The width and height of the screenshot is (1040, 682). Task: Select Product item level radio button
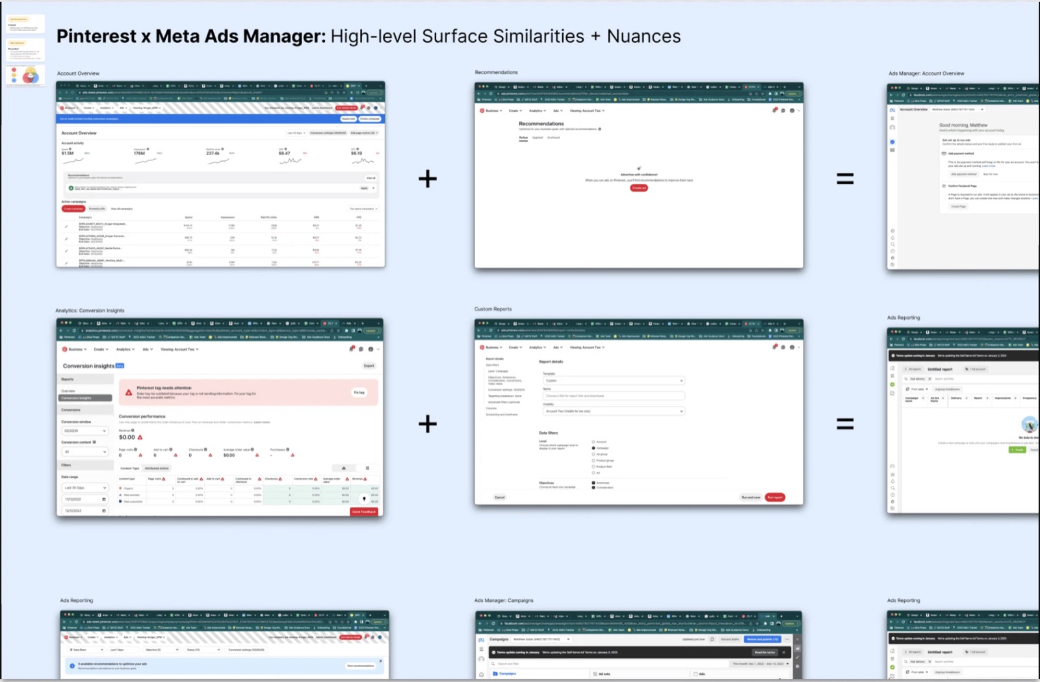click(593, 466)
